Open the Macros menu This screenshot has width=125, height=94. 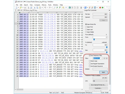[44, 5]
